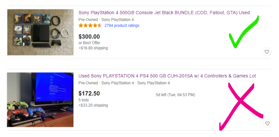279x137 pixels.
Task: Open the photo of PS4 with TV
Action: (x=40, y=99)
